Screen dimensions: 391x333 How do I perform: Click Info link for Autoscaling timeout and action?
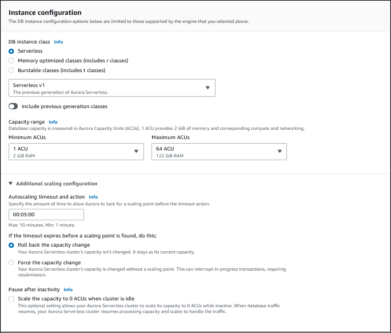[93, 197]
